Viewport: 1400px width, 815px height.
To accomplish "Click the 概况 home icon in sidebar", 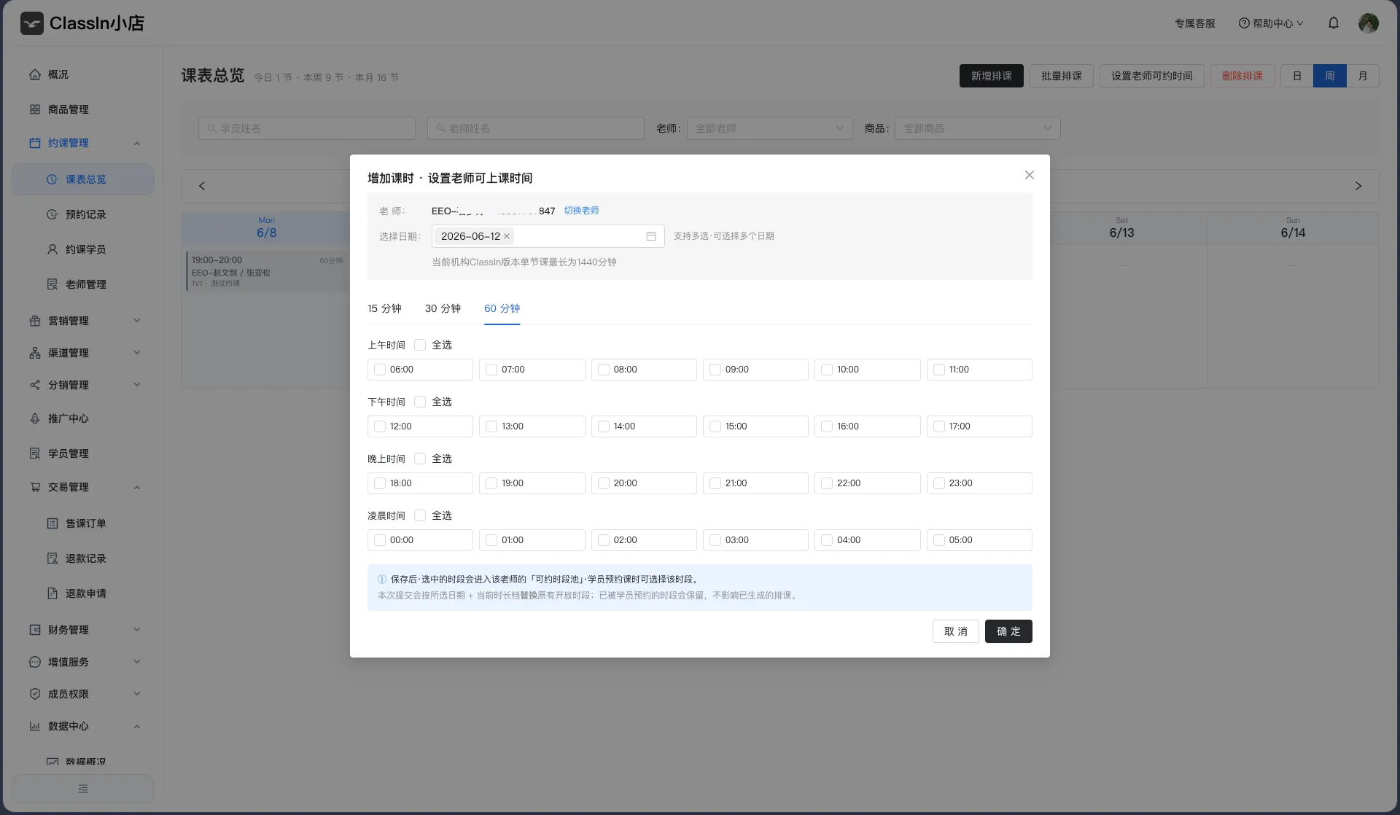I will click(35, 74).
